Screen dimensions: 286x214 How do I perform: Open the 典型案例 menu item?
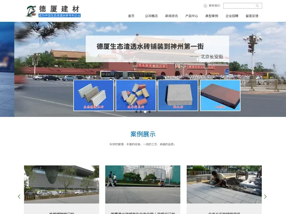point(212,16)
